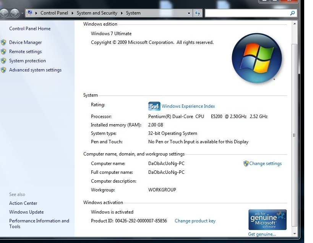Click the Change settings link
The image size is (313, 243).
pyautogui.click(x=265, y=164)
